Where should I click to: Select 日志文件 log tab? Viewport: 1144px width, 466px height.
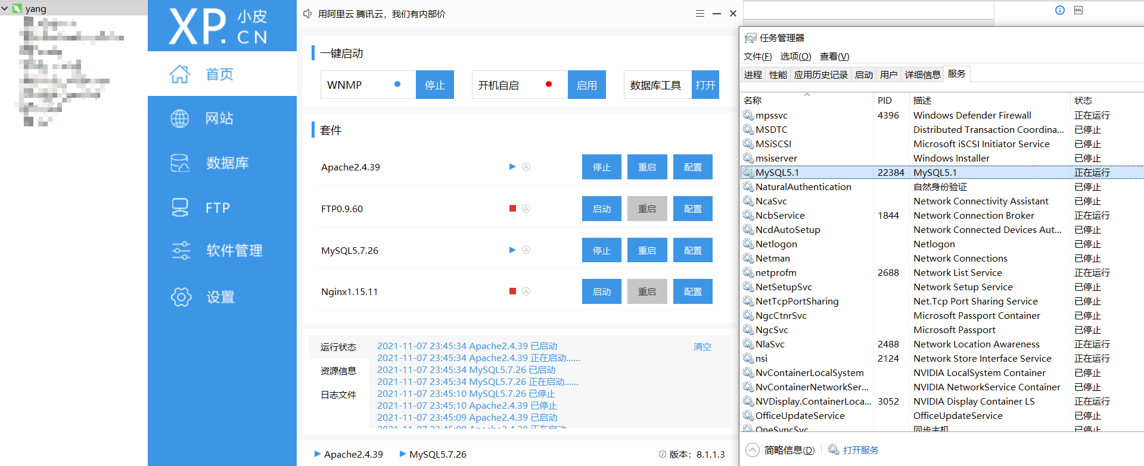[338, 394]
